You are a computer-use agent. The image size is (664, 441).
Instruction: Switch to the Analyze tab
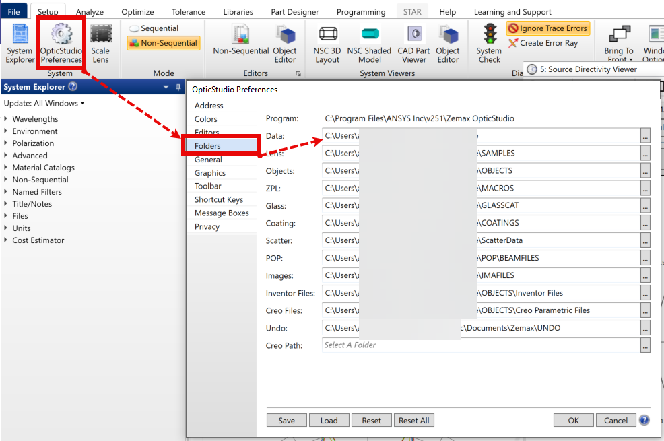90,12
